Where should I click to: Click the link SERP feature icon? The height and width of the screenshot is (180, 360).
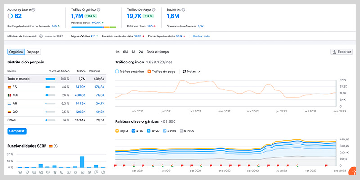48,172
